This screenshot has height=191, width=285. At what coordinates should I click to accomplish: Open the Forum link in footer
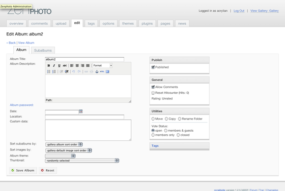tap(253, 190)
